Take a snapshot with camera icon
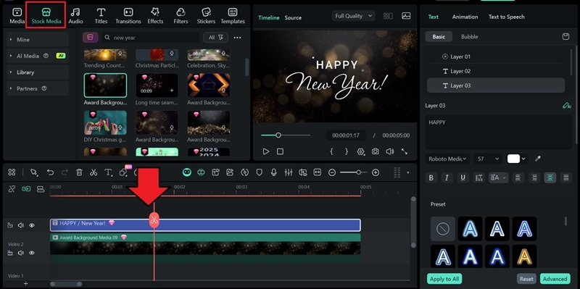The height and width of the screenshot is (289, 580). (x=376, y=151)
